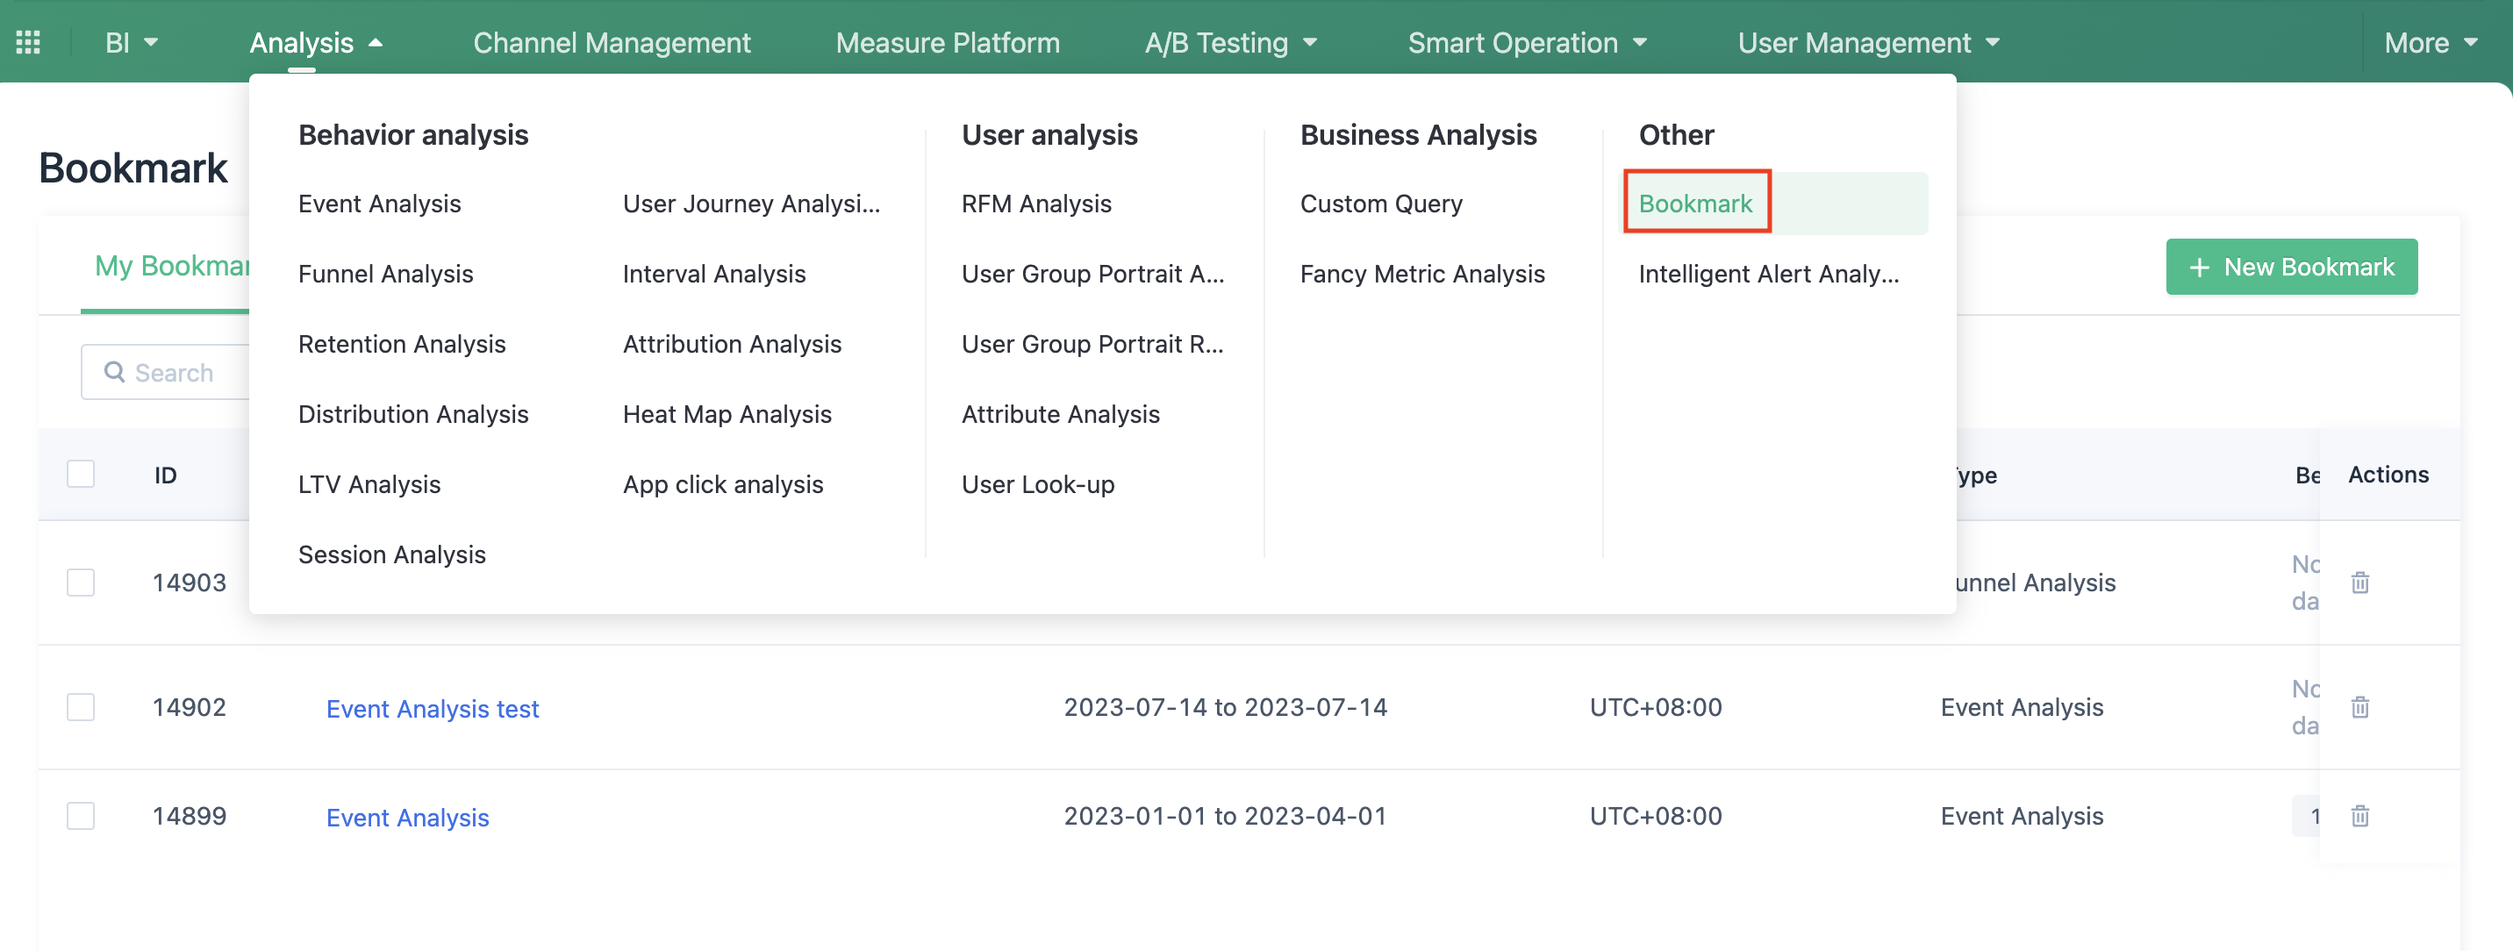Click the search magnifier icon
2513x951 pixels.
point(114,373)
